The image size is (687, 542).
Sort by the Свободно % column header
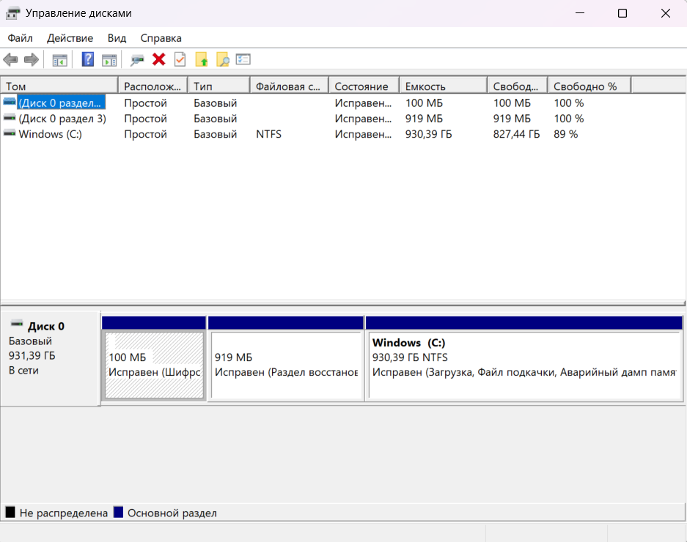pos(589,86)
